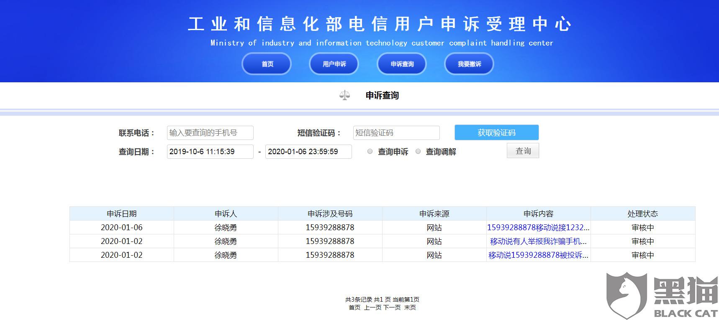Click the 申诉日期 column header
This screenshot has width=719, height=320.
(122, 214)
